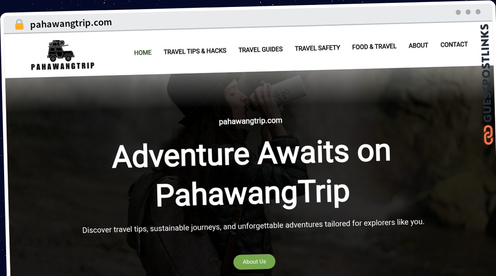
Task: Open the HOME menu item
Action: point(143,53)
